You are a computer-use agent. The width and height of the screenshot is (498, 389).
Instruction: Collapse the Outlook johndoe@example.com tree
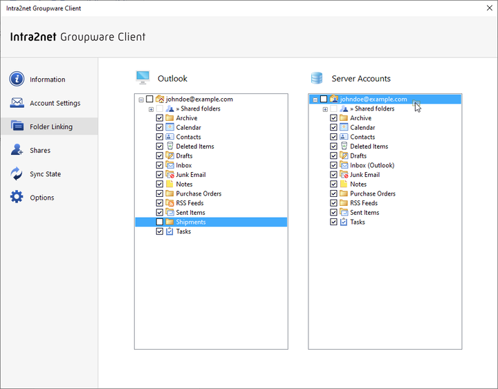coord(141,99)
